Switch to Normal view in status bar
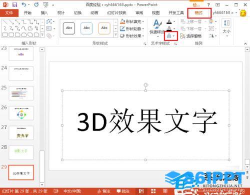Screen dimensions: 250x195 [141, 191]
